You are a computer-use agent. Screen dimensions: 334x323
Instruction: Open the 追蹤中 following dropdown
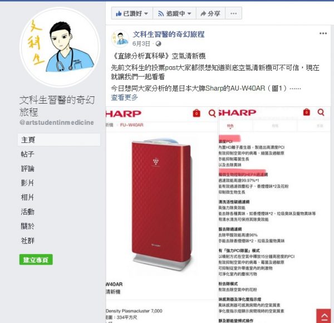[x=174, y=13]
